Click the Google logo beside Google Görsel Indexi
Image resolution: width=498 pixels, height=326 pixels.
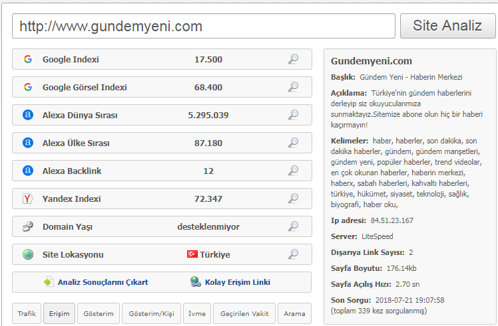(x=28, y=87)
